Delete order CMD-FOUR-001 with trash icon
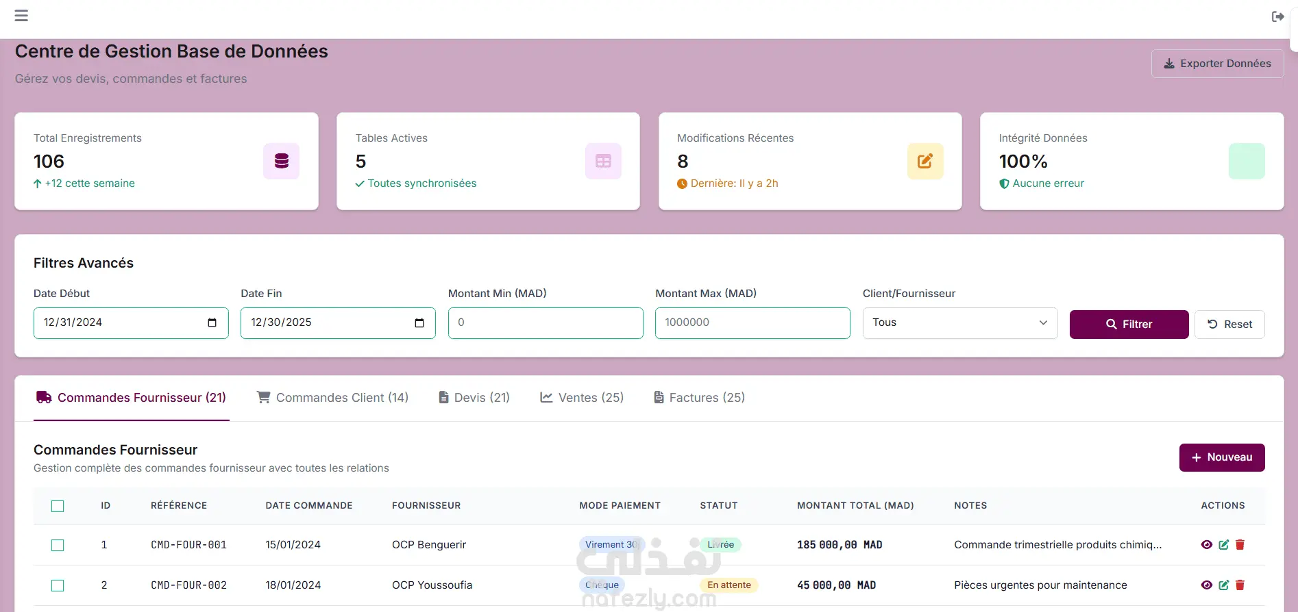The image size is (1298, 612). click(1240, 545)
